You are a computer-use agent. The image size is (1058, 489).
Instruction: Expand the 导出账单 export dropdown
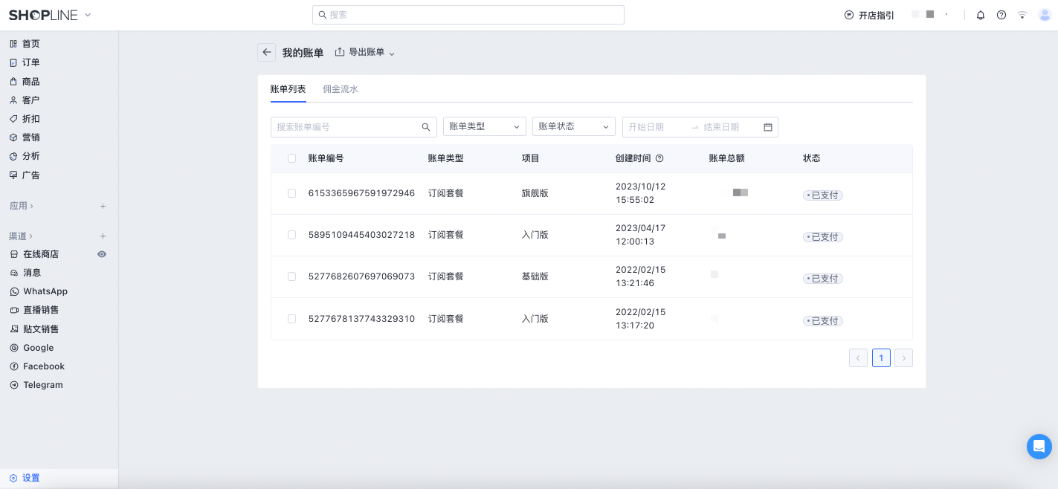coord(365,52)
